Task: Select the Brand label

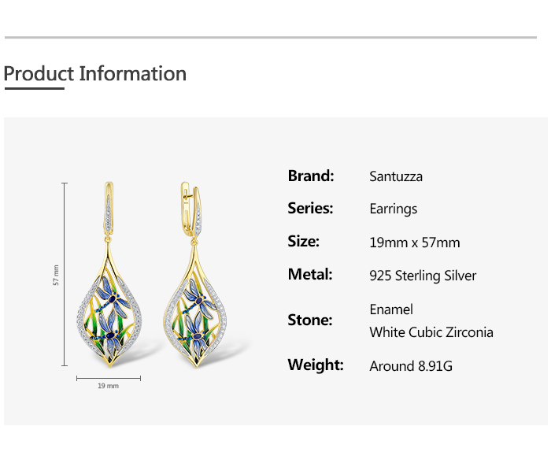Action: click(311, 176)
